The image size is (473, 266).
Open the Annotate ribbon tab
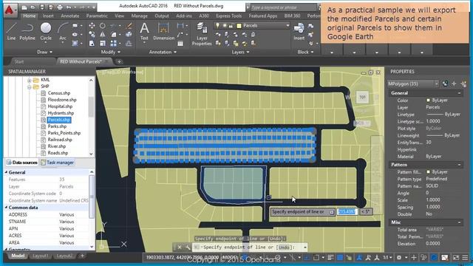coord(70,16)
